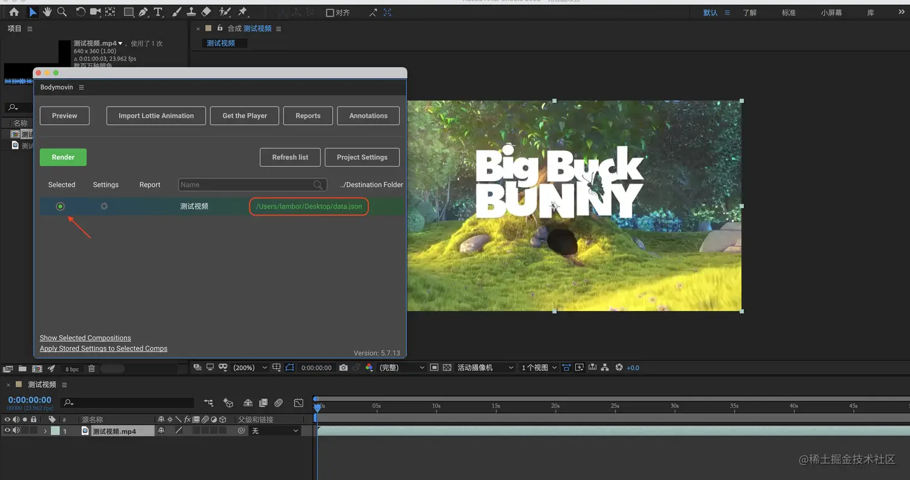
Task: Open the parent 无 dropdown for layer 1
Action: [275, 431]
